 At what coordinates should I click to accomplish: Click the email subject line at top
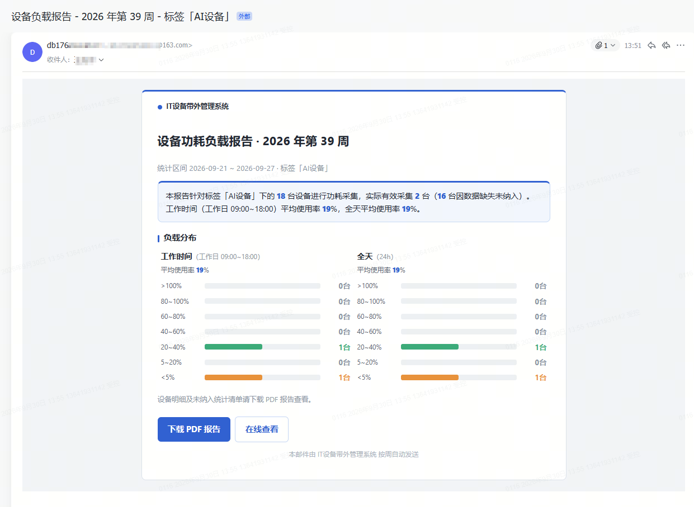121,16
